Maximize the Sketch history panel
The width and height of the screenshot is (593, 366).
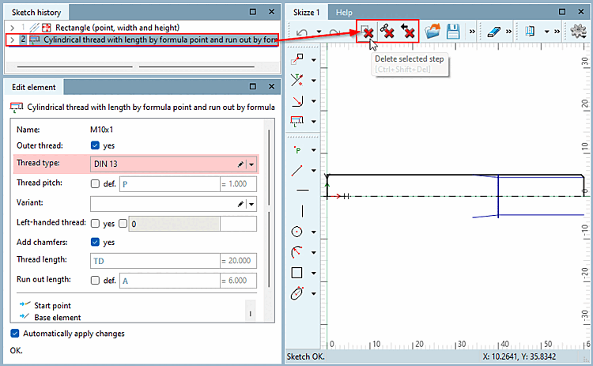tap(253, 12)
